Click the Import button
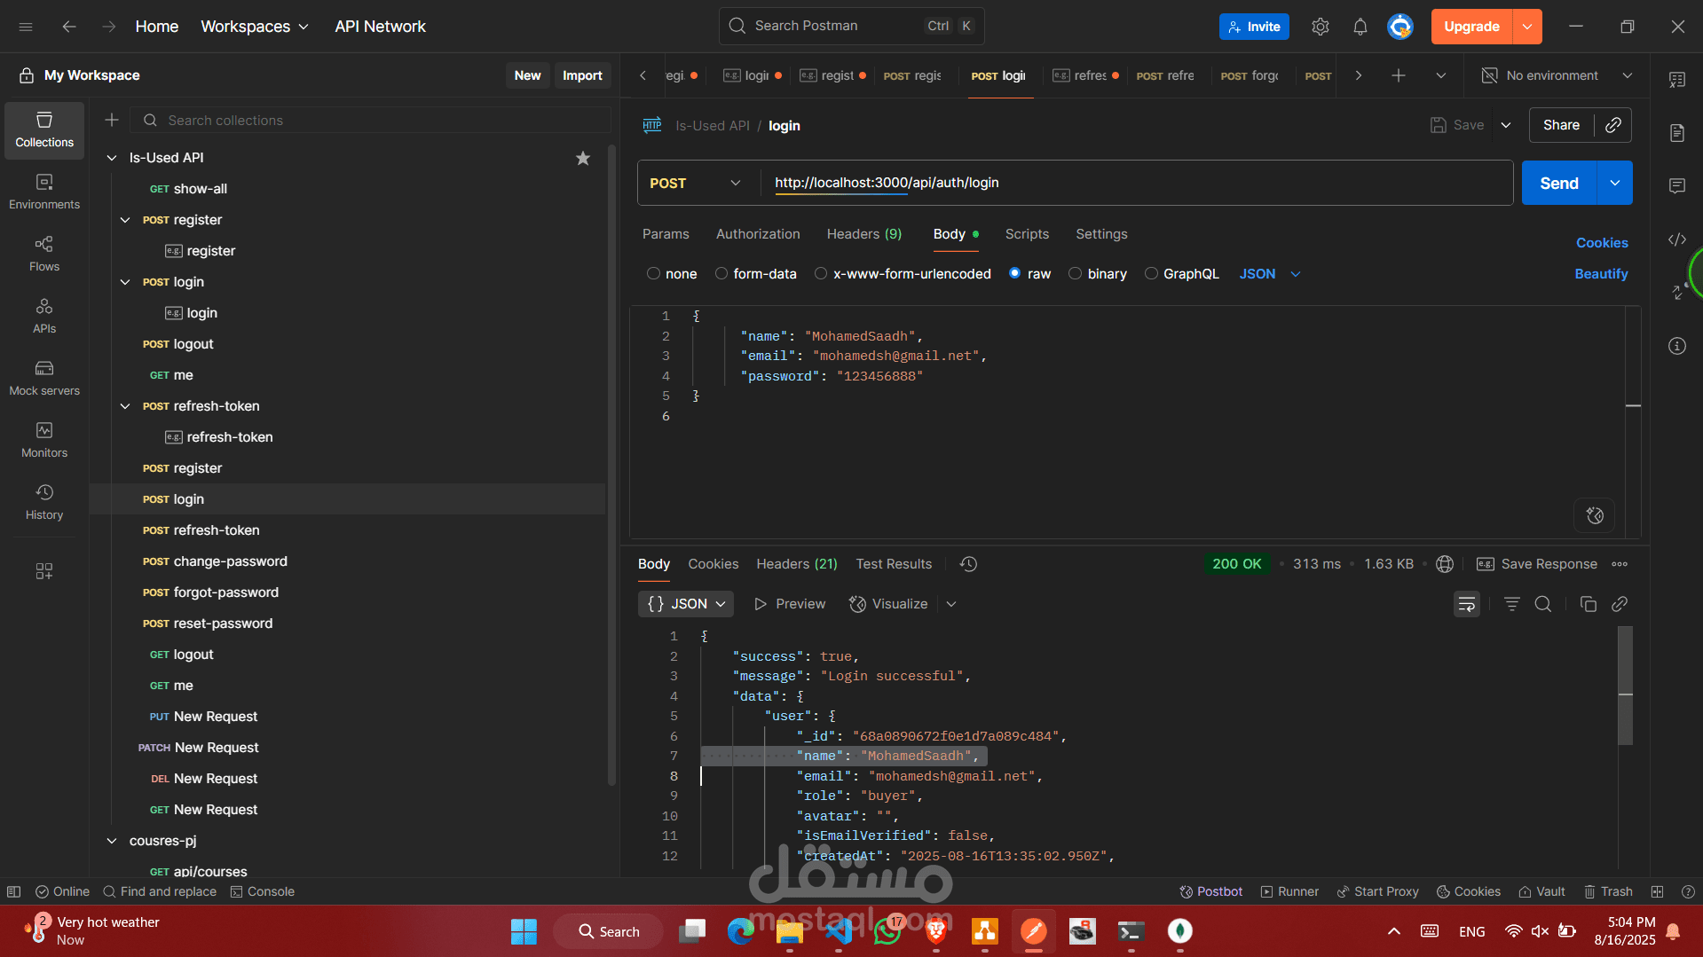The image size is (1703, 957). (582, 75)
